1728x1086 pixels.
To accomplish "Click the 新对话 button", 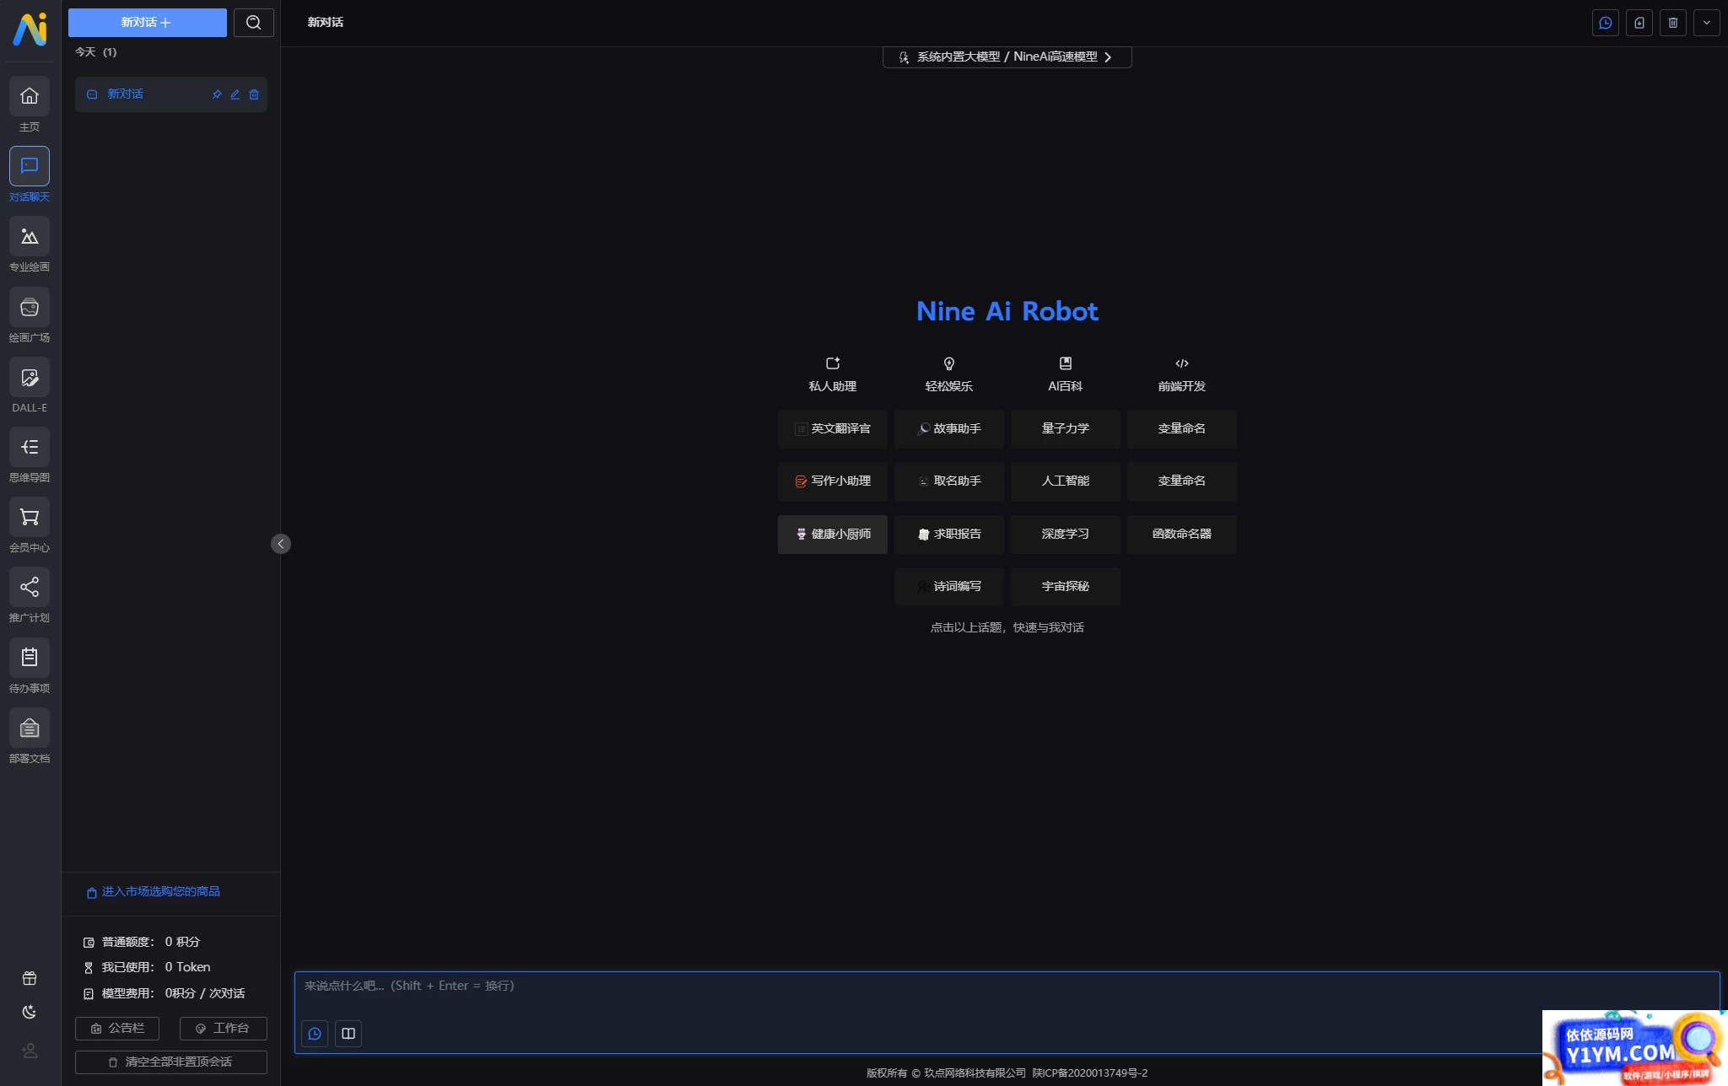I will pos(145,21).
